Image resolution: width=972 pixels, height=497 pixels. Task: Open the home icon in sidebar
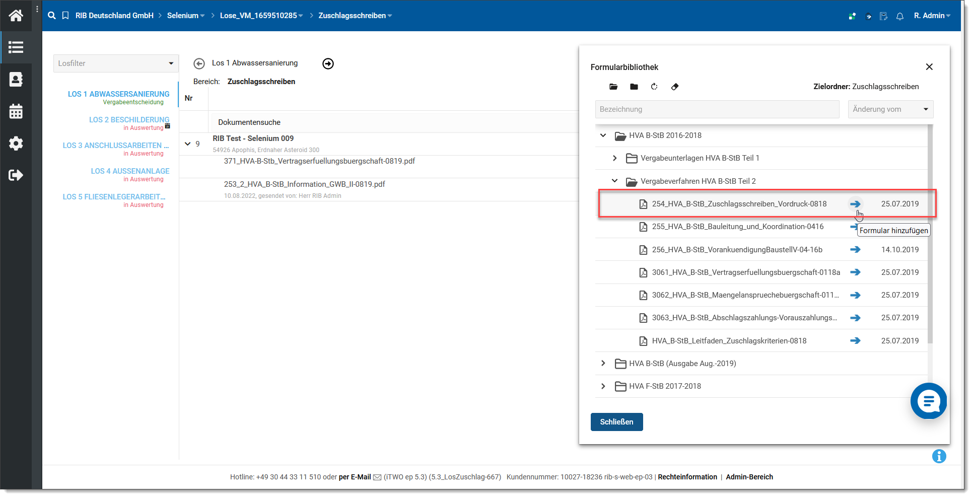[x=16, y=16]
